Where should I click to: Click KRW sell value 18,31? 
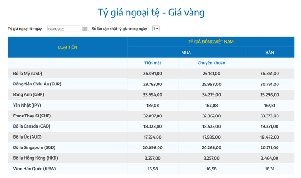[269, 169]
